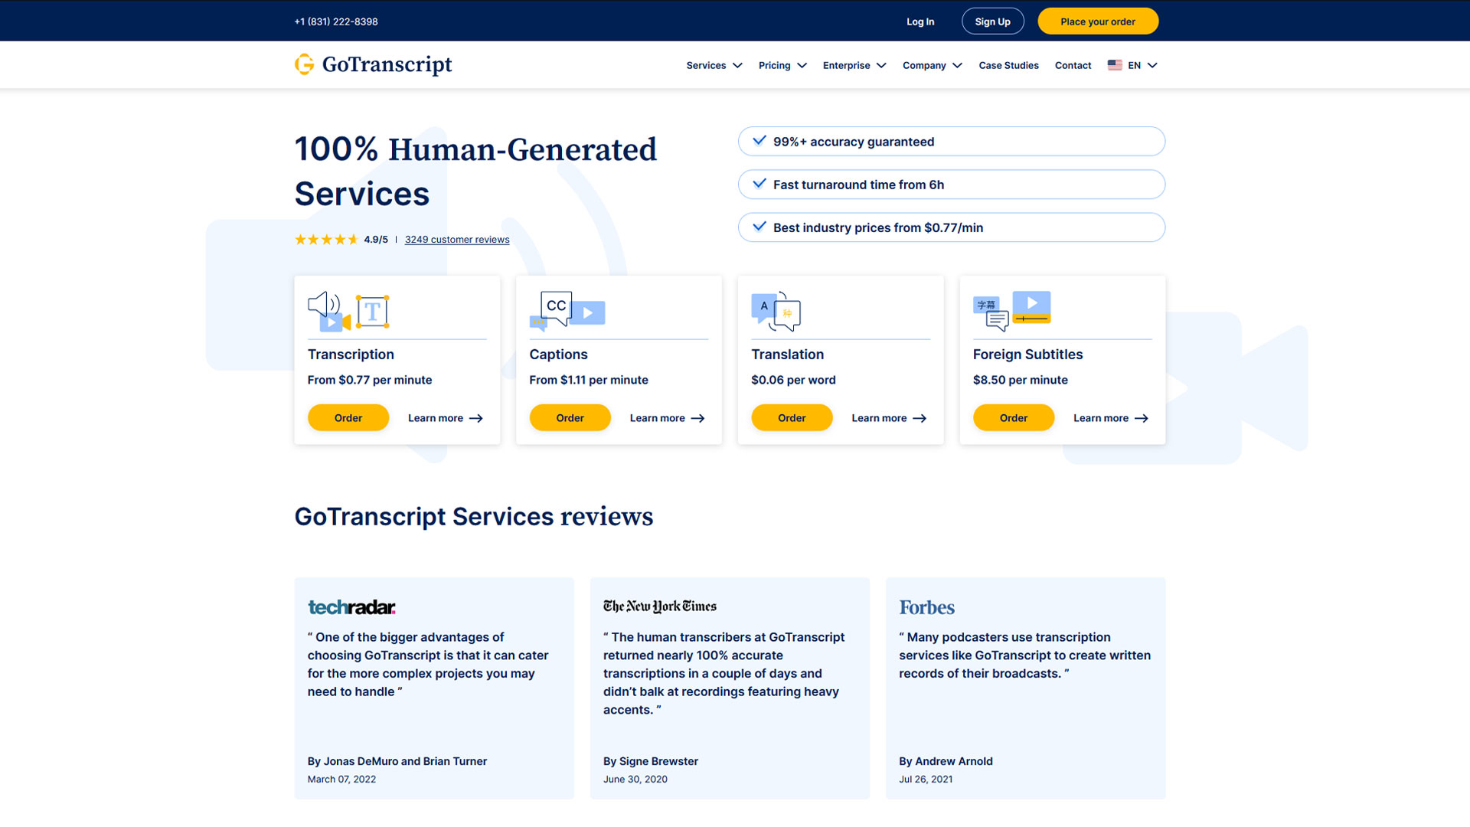
Task: Click the 'From $0.77 per minute' price
Action: coord(370,380)
